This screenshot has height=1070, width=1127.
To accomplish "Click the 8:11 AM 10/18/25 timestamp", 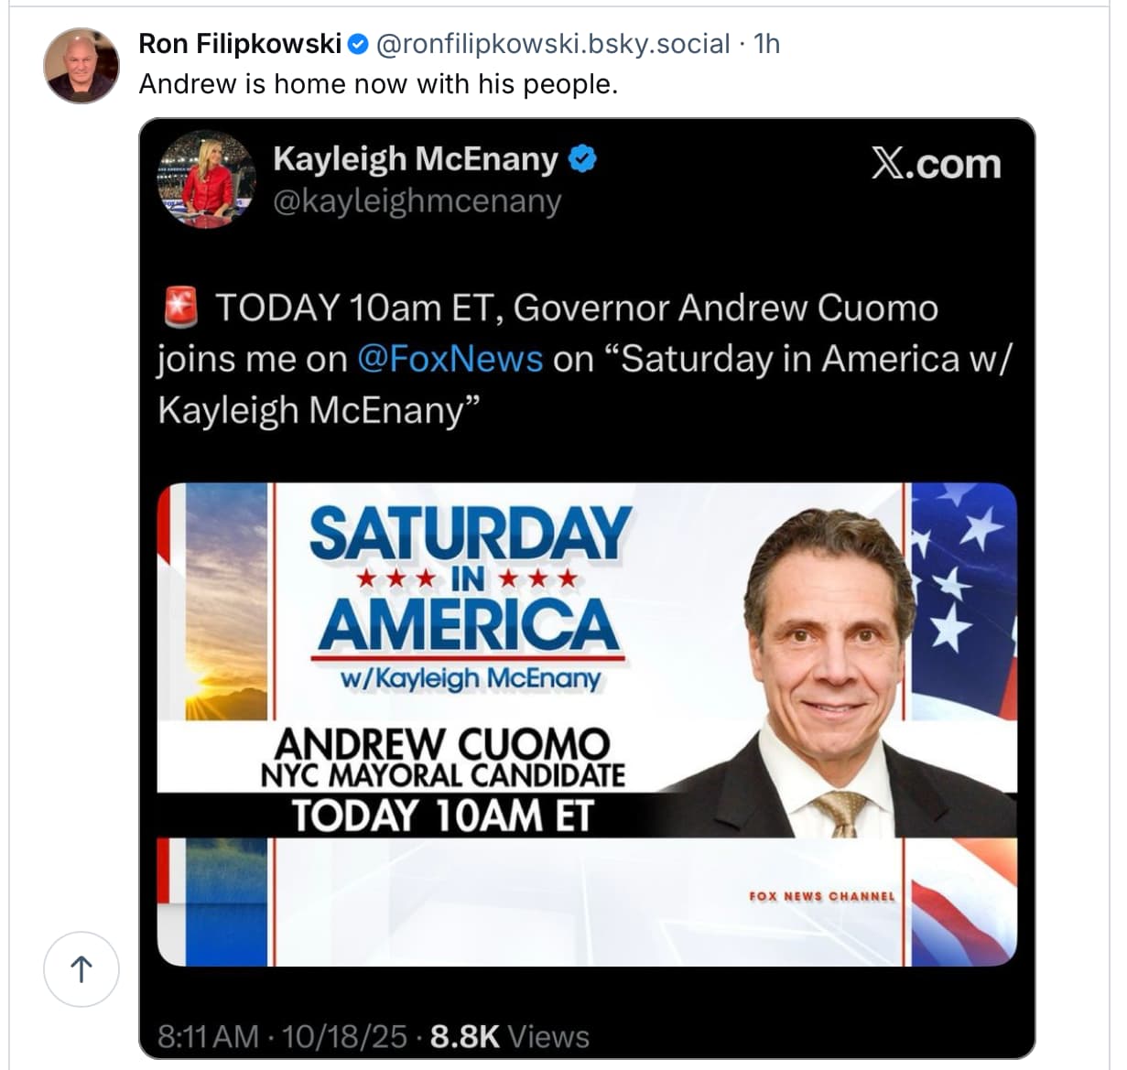I will (x=282, y=1036).
